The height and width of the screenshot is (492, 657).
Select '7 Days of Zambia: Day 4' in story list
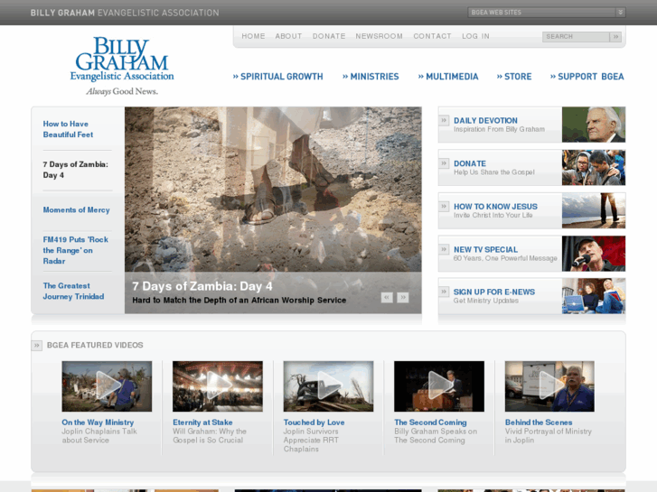75,170
